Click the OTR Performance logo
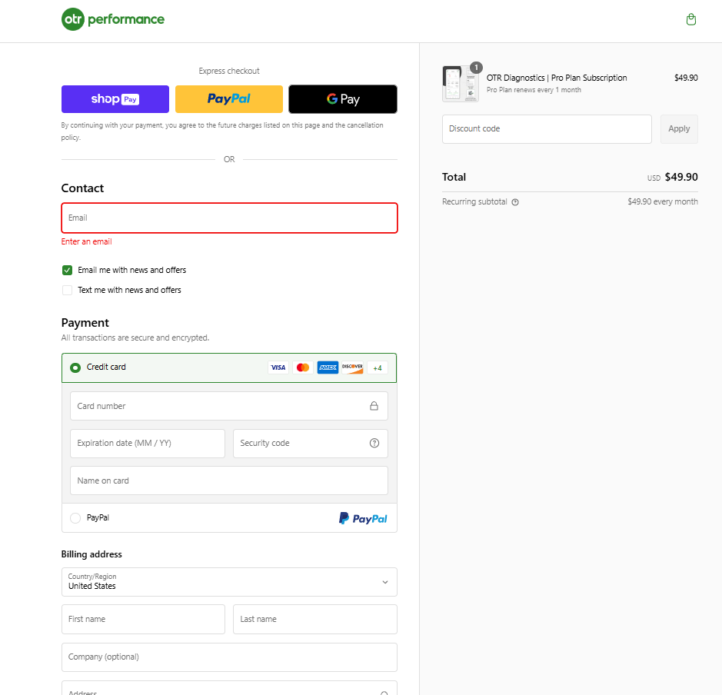722x695 pixels. [x=113, y=19]
